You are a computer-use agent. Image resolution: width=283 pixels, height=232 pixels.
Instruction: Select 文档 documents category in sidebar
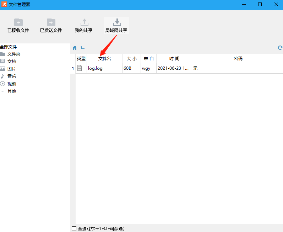click(x=11, y=62)
